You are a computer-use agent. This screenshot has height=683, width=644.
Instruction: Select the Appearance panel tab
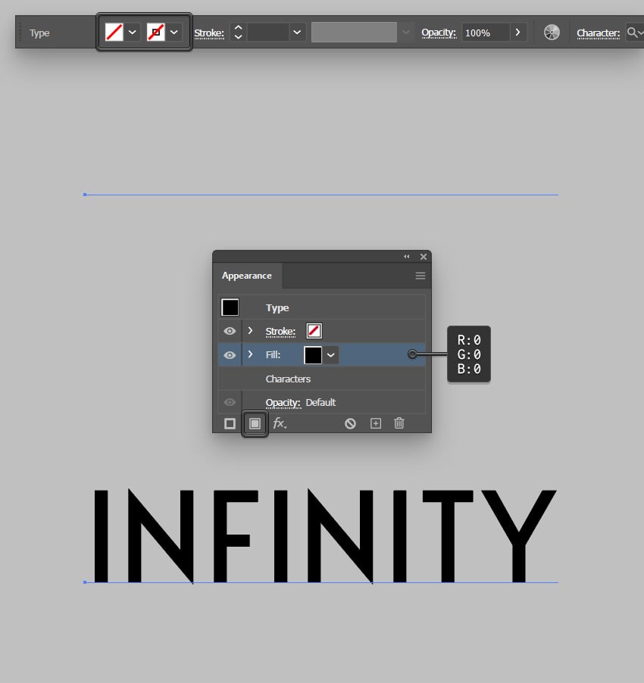pos(246,276)
